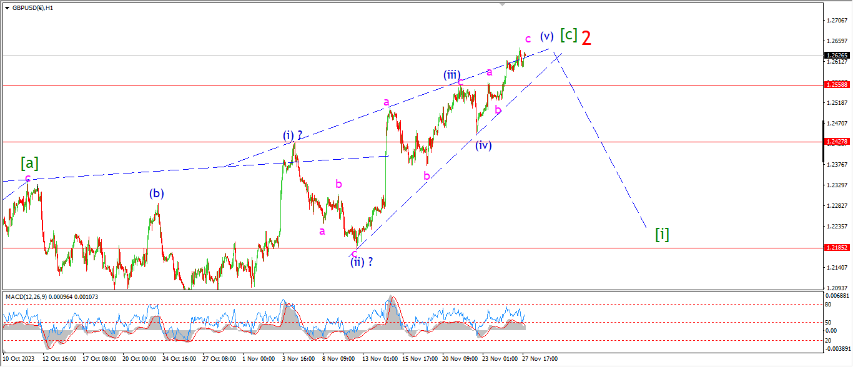Click the blue (b) wave label
This screenshot has height=367, width=853.
156,193
